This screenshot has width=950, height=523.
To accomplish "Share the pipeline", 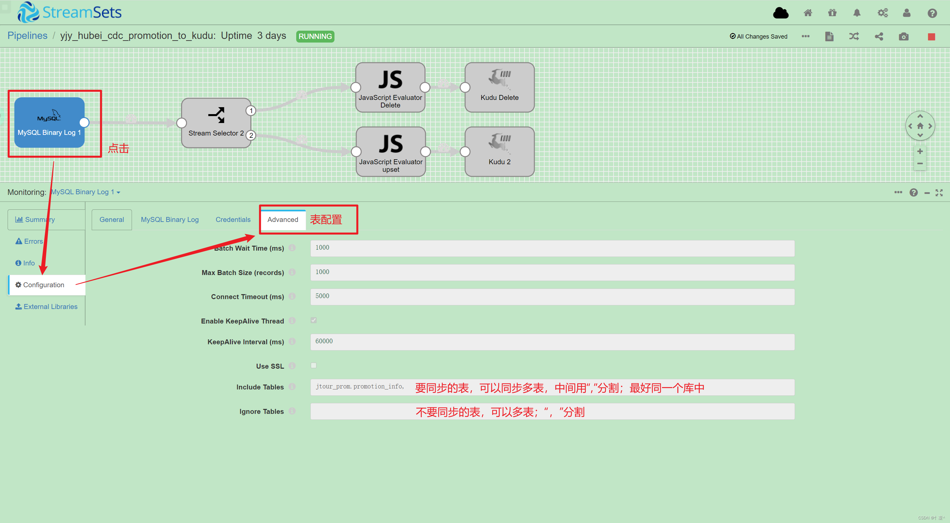I will click(879, 37).
